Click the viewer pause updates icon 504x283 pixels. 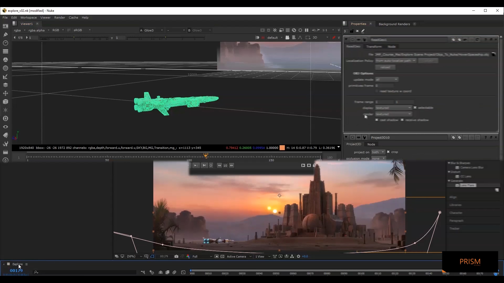[306, 30]
